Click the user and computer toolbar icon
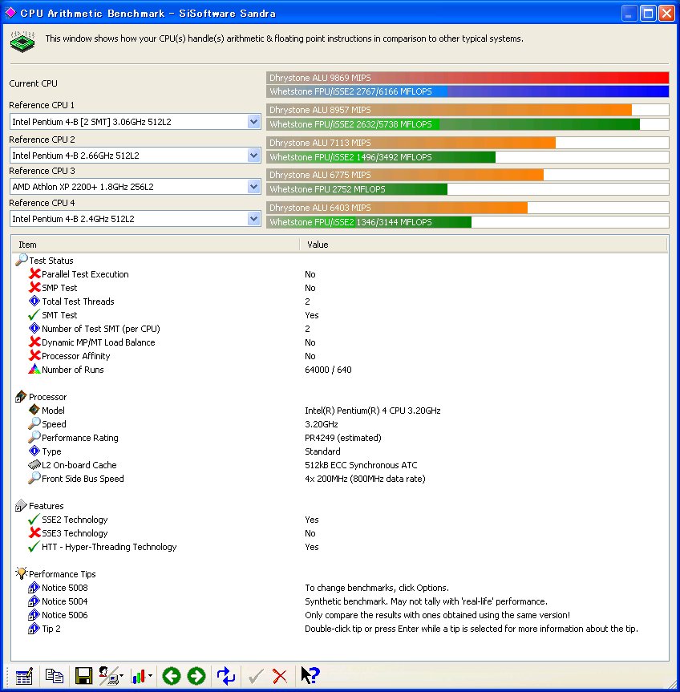This screenshot has width=680, height=692. point(107,676)
